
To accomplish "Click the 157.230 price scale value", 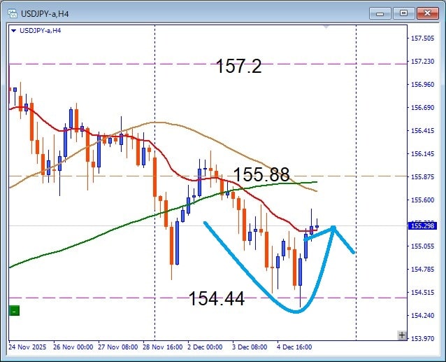I will coord(423,61).
